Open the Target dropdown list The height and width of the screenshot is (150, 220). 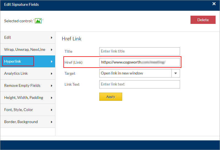point(135,73)
